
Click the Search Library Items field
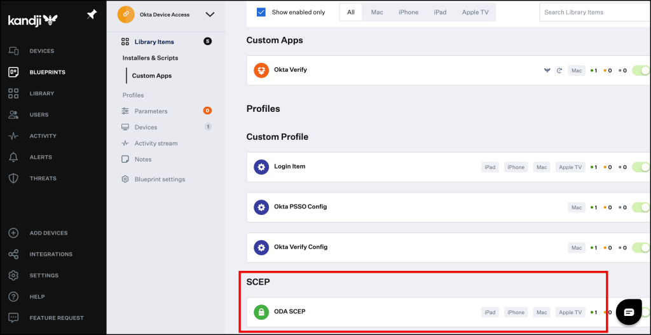click(594, 12)
